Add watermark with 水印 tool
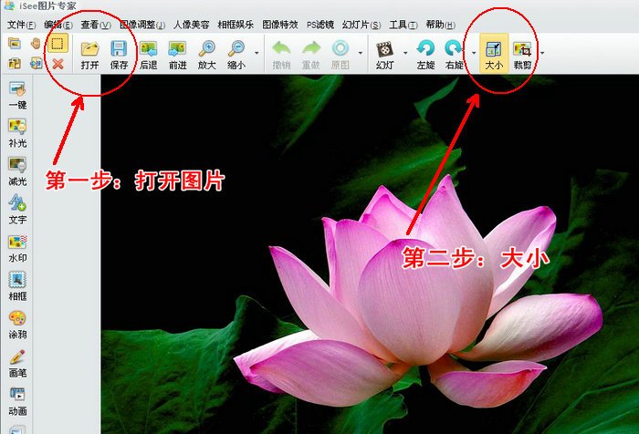 17,248
